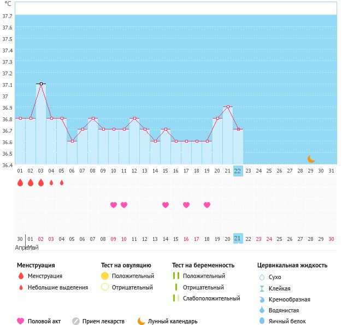Click the small discharge drop under day 05
342x325 pixels.
(x=62, y=182)
